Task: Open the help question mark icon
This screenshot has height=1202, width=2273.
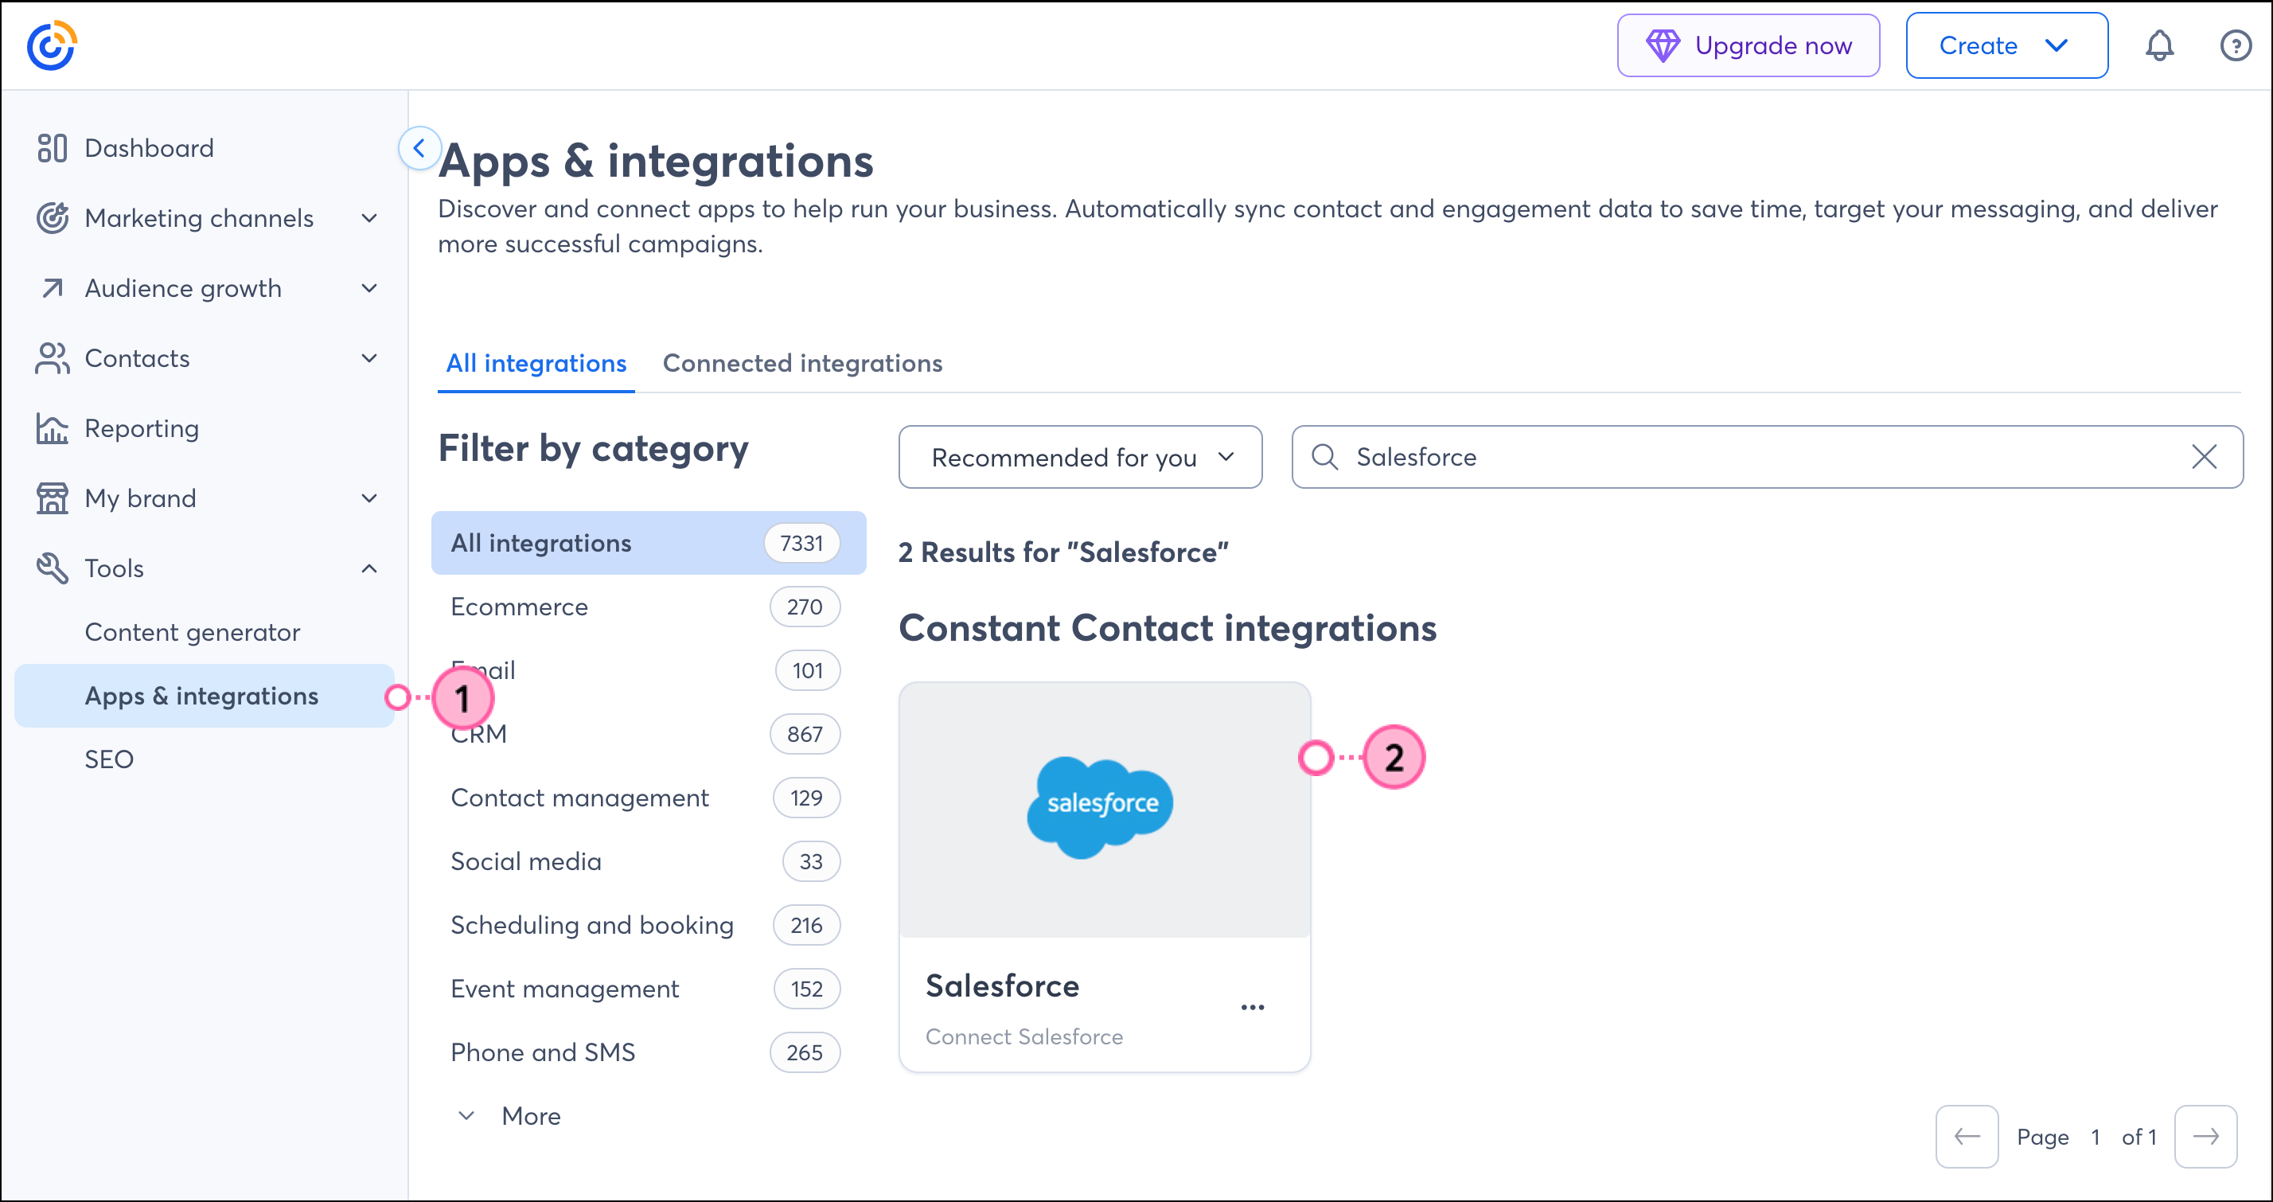Action: tap(2235, 46)
